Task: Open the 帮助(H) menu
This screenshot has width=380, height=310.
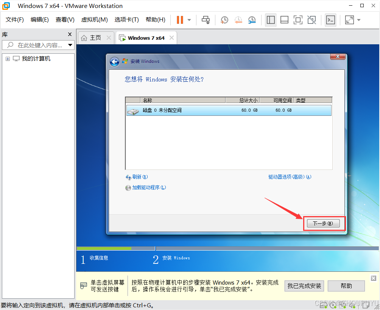Action: coord(155,20)
